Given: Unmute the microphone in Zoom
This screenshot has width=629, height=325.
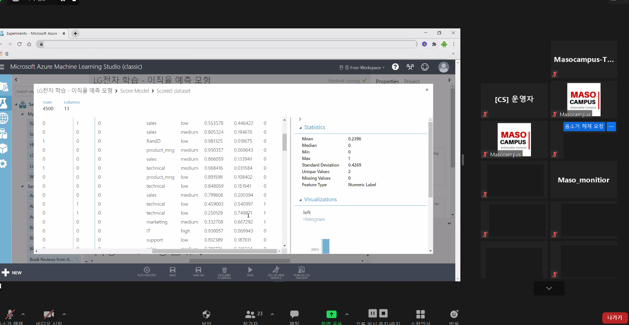Looking at the screenshot, I should (x=10, y=314).
